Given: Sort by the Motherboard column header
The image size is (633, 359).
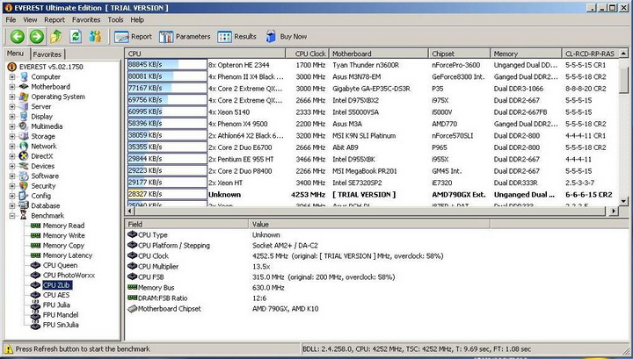Looking at the screenshot, I should (x=379, y=54).
